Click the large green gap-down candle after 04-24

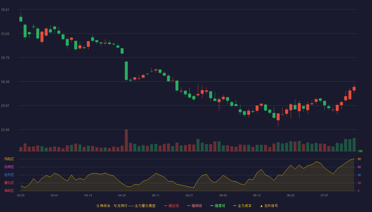click(x=126, y=71)
